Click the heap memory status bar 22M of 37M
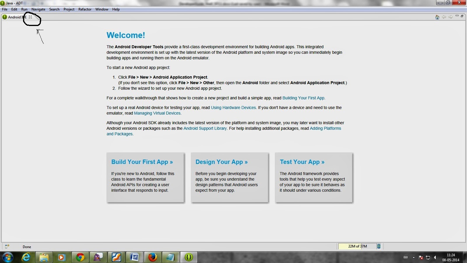 tap(357, 246)
